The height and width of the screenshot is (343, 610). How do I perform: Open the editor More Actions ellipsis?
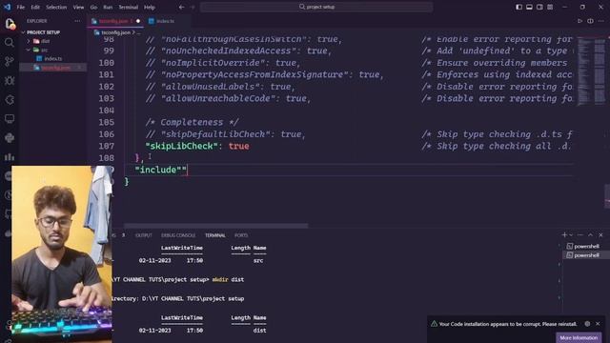[x=601, y=21]
